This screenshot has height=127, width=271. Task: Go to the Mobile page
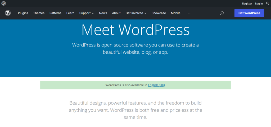coord(176,13)
